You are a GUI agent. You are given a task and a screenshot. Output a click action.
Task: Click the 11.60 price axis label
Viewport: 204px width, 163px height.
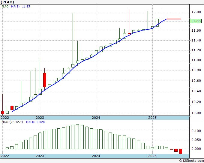coord(196,31)
